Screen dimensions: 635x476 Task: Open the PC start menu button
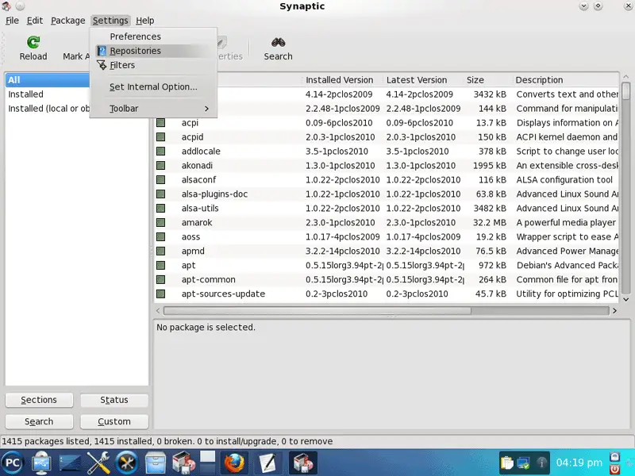pyautogui.click(x=12, y=463)
